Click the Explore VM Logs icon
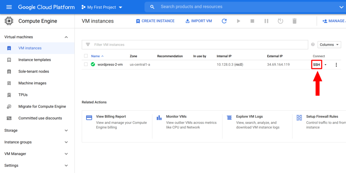Viewport: 346px width, 173px height. pos(229,117)
